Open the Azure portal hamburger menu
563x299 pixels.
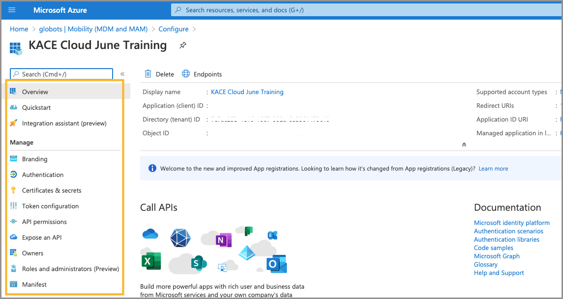point(12,10)
